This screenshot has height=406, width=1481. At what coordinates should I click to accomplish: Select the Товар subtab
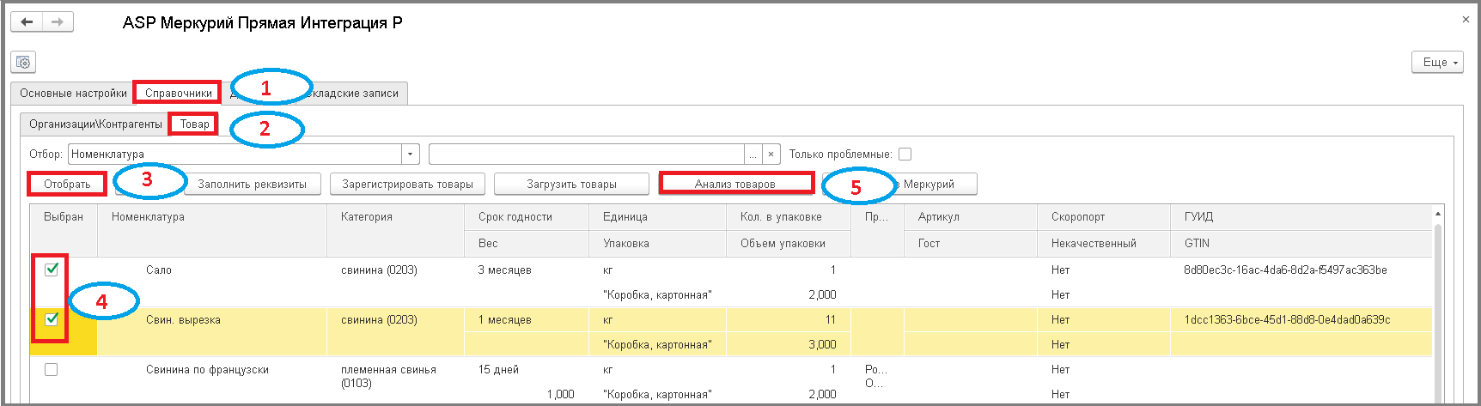click(x=194, y=124)
